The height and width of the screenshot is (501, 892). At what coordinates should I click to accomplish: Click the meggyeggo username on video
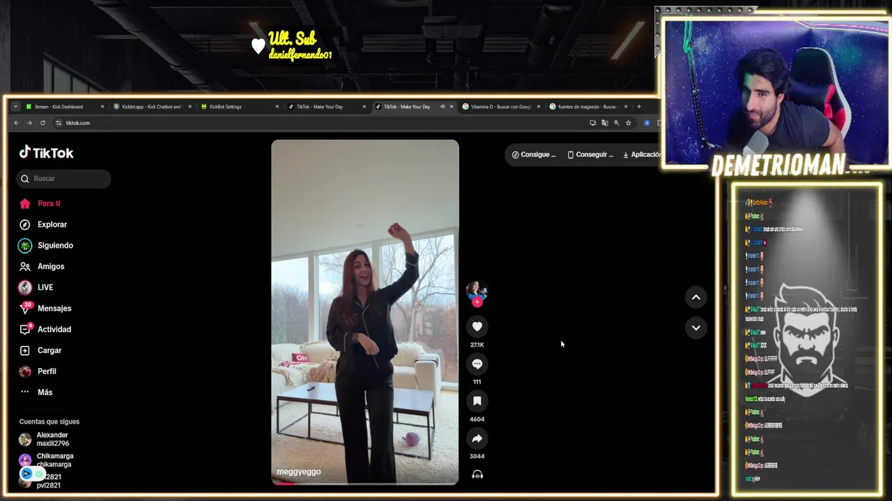coord(299,472)
